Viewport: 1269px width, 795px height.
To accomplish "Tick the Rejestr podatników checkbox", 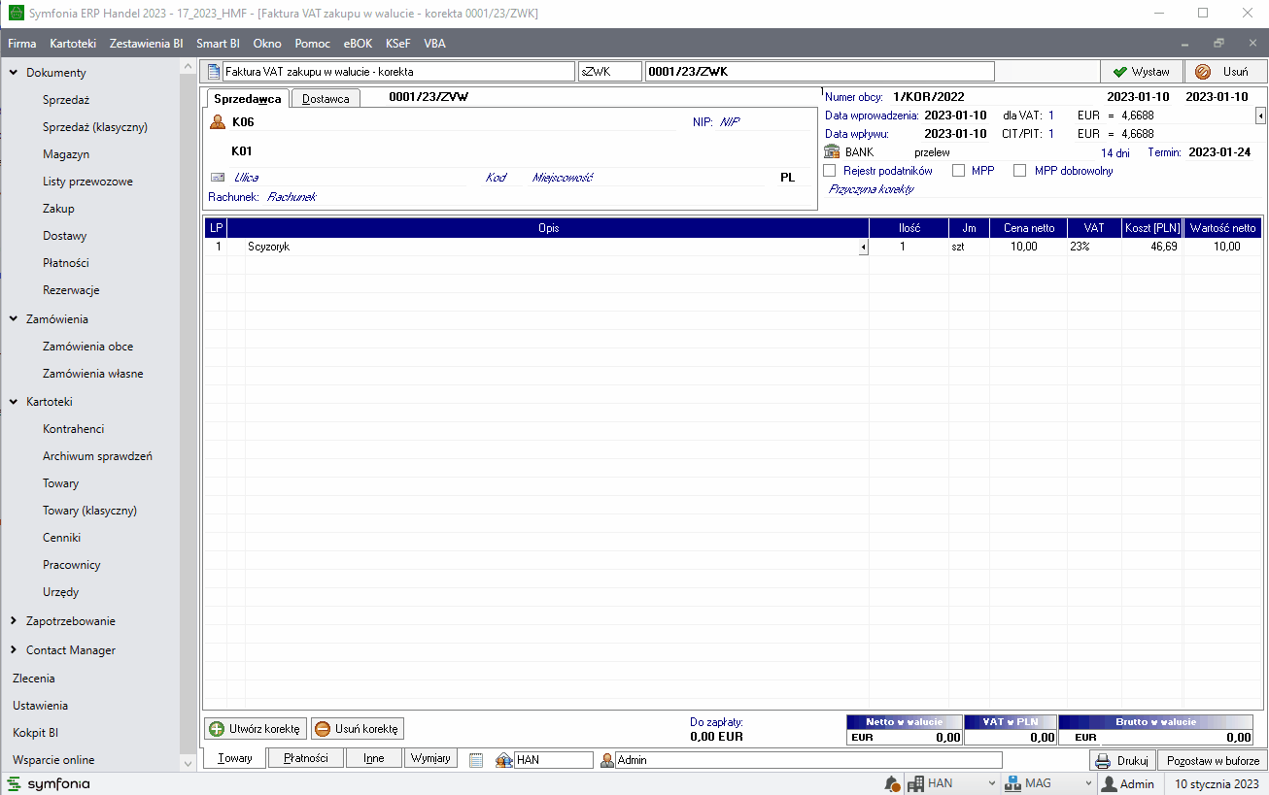I will [830, 171].
